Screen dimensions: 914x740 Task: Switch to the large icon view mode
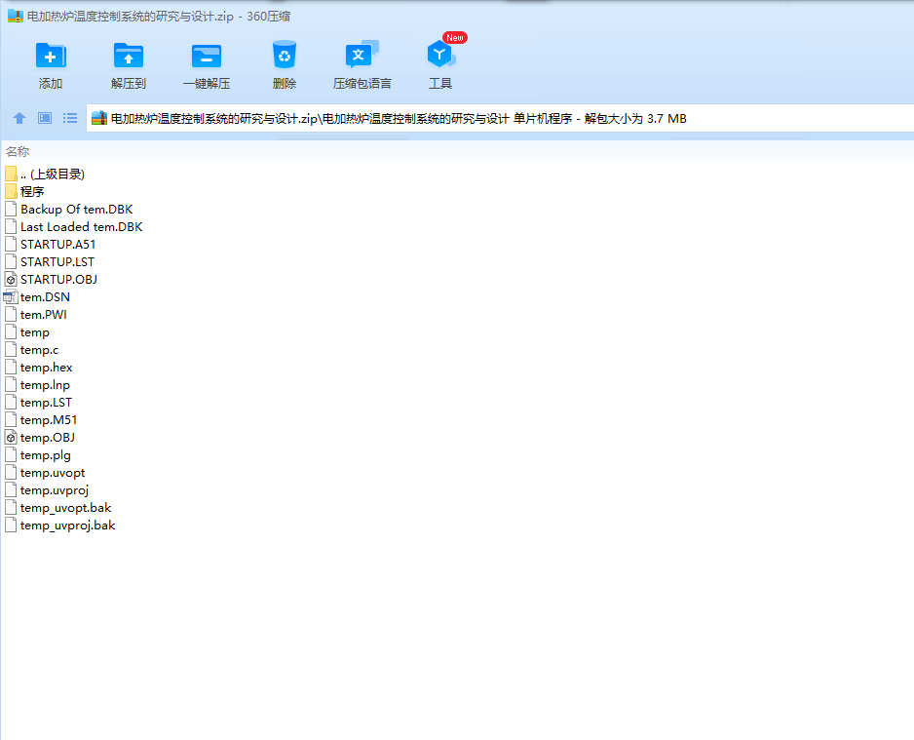[45, 118]
